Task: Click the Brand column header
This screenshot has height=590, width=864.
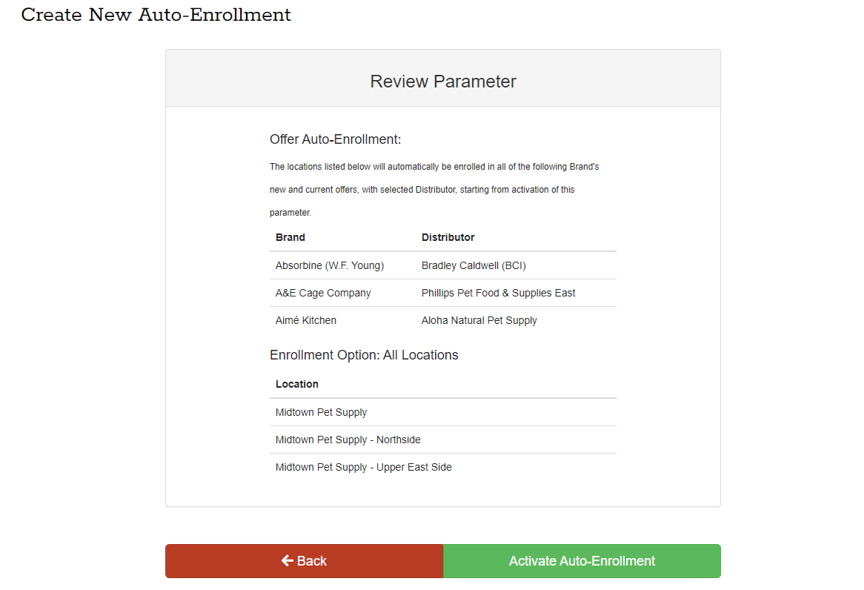Action: pos(290,237)
